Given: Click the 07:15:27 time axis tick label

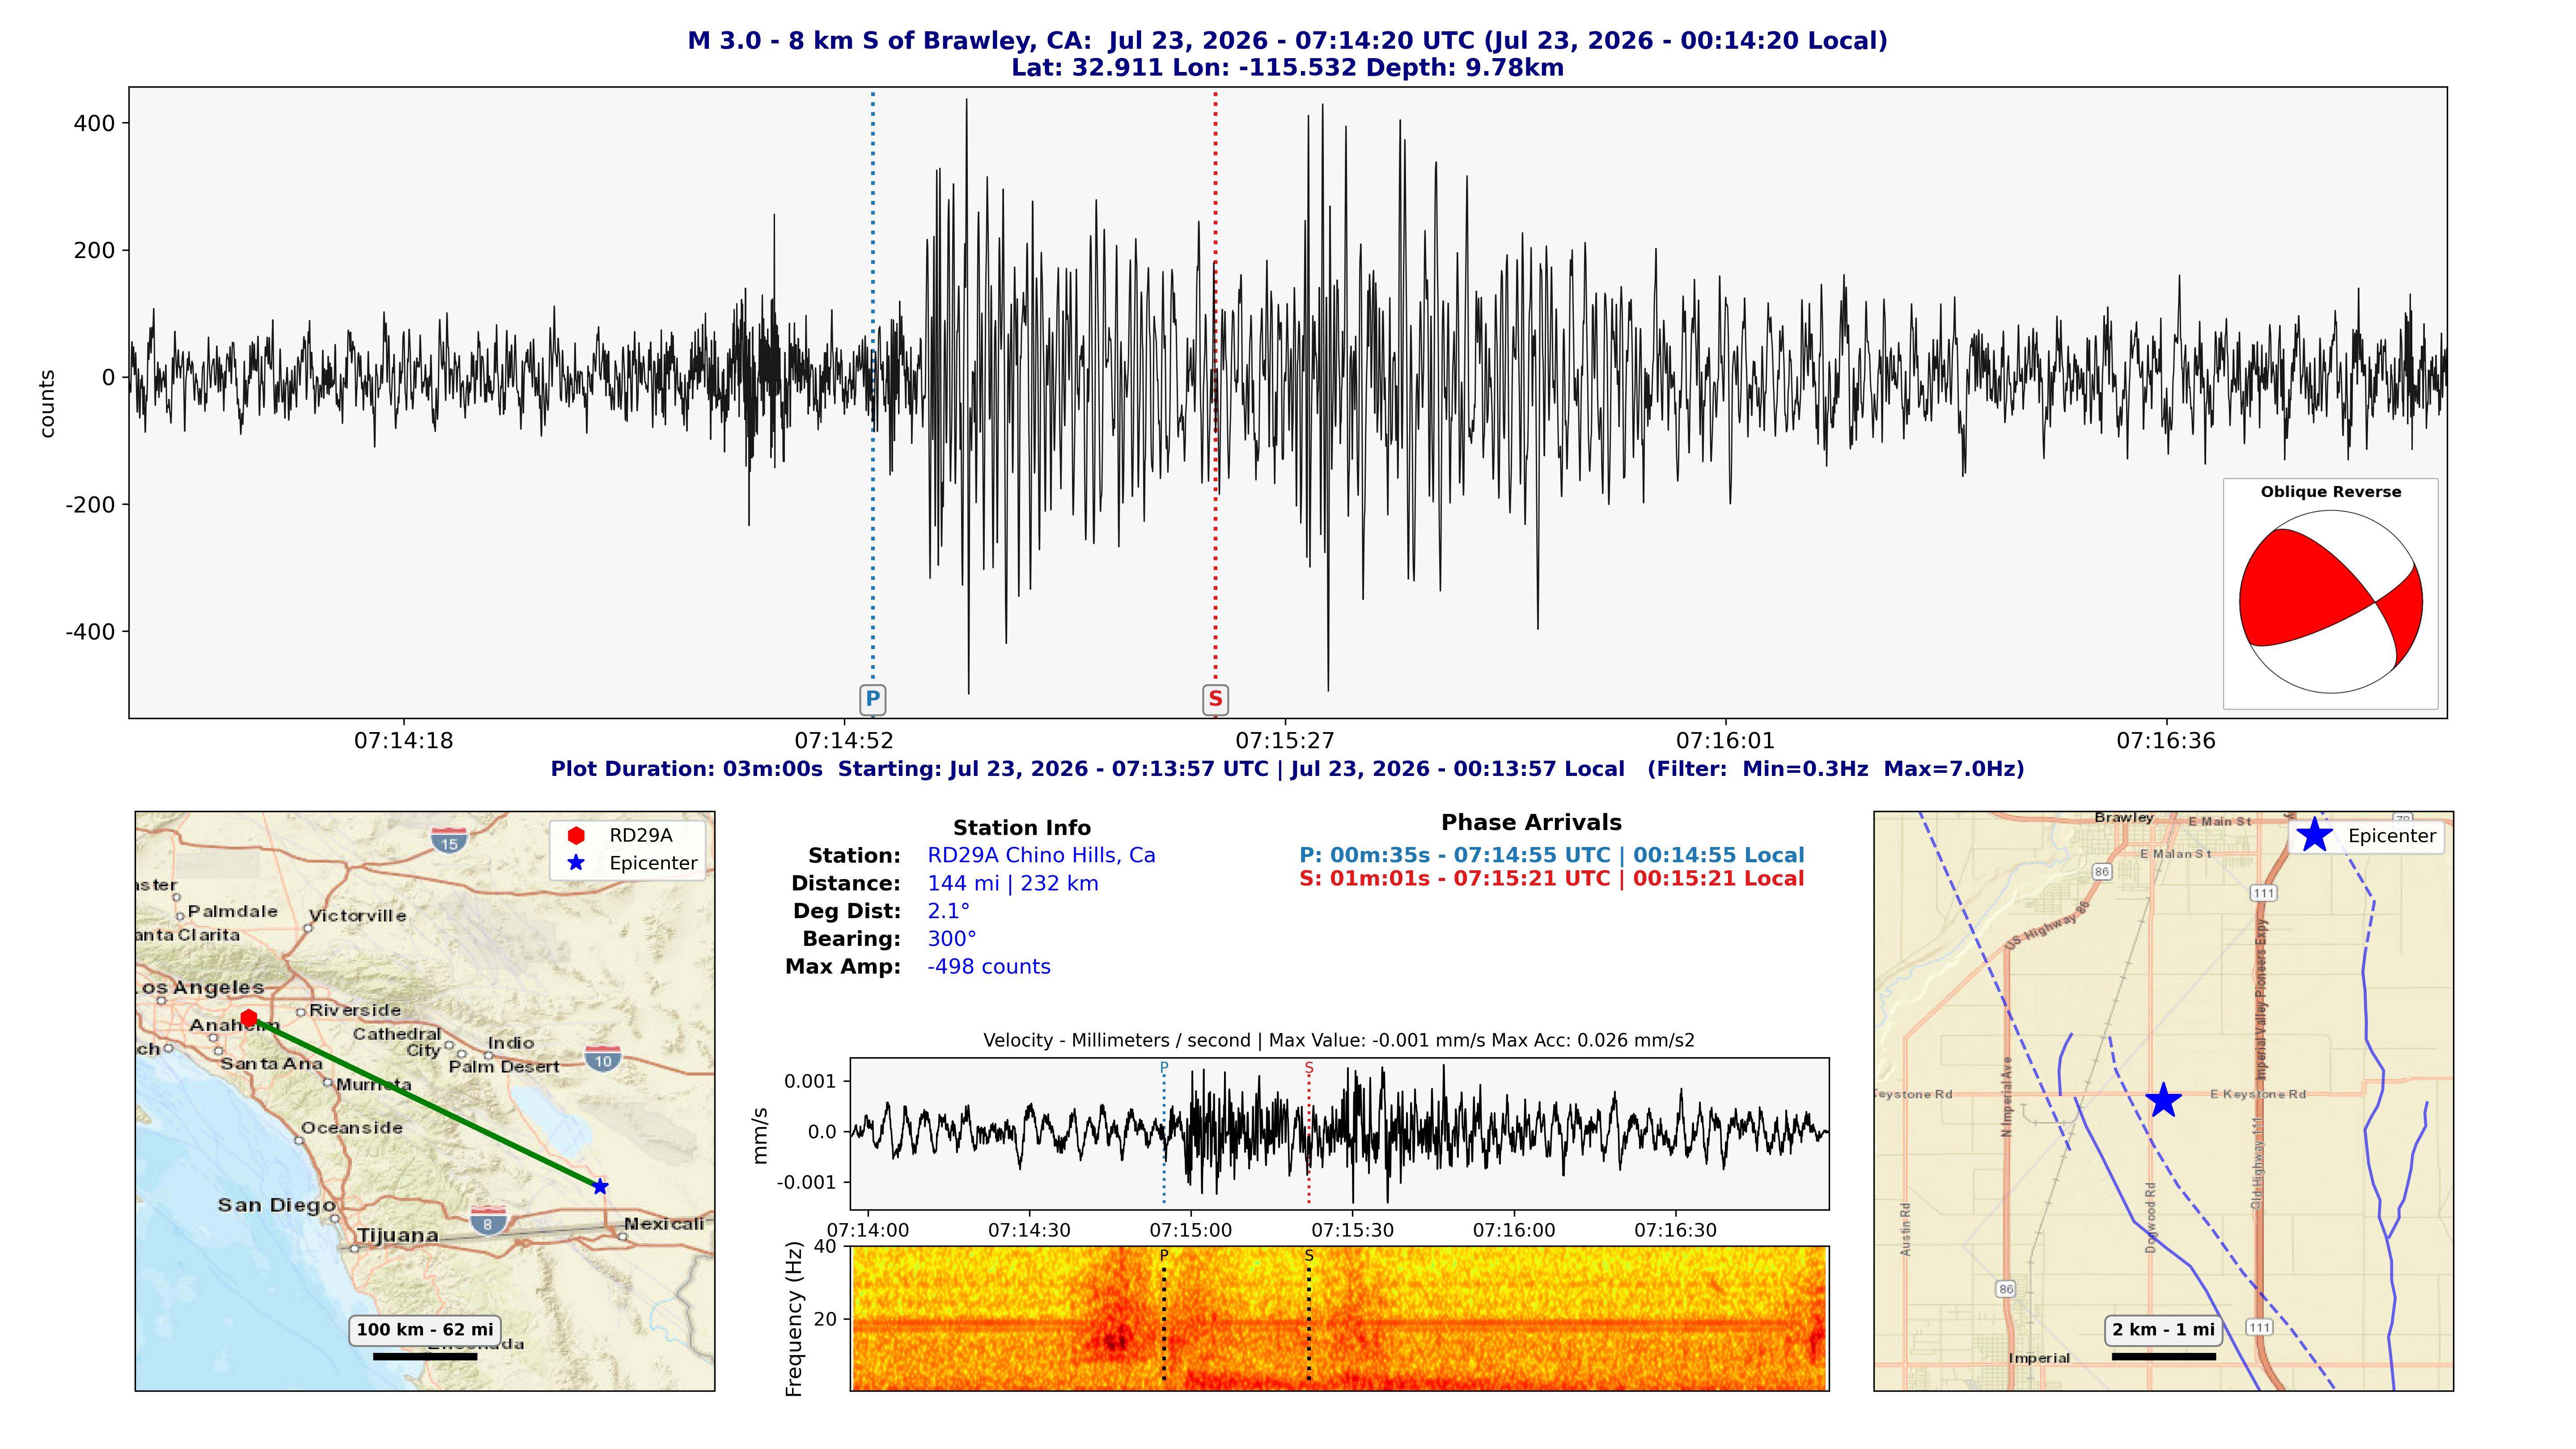Looking at the screenshot, I should pyautogui.click(x=1285, y=741).
